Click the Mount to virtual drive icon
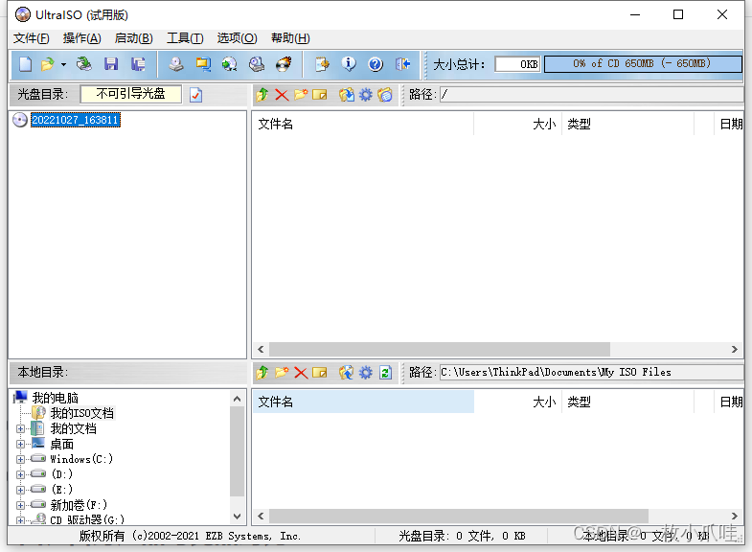The image size is (752, 552). click(257, 64)
